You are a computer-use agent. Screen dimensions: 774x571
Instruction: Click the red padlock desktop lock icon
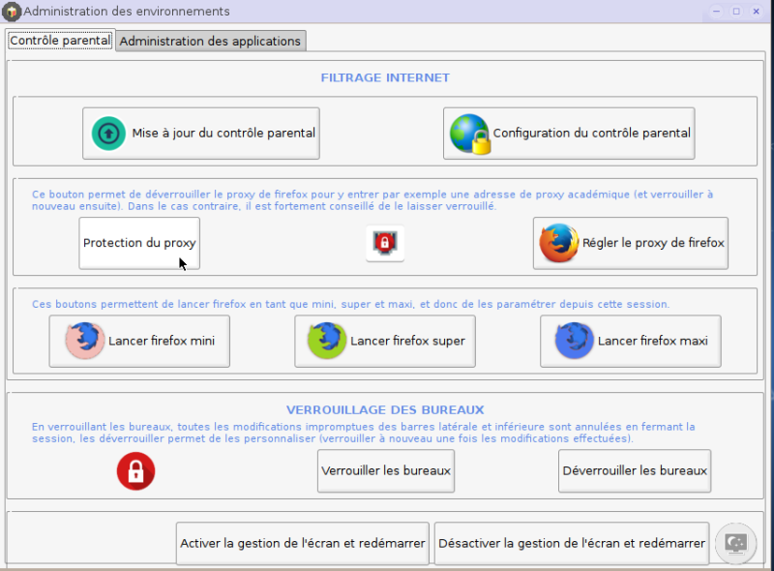point(135,471)
